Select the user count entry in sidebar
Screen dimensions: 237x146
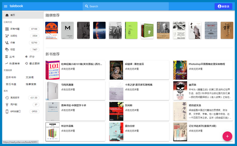22,105
